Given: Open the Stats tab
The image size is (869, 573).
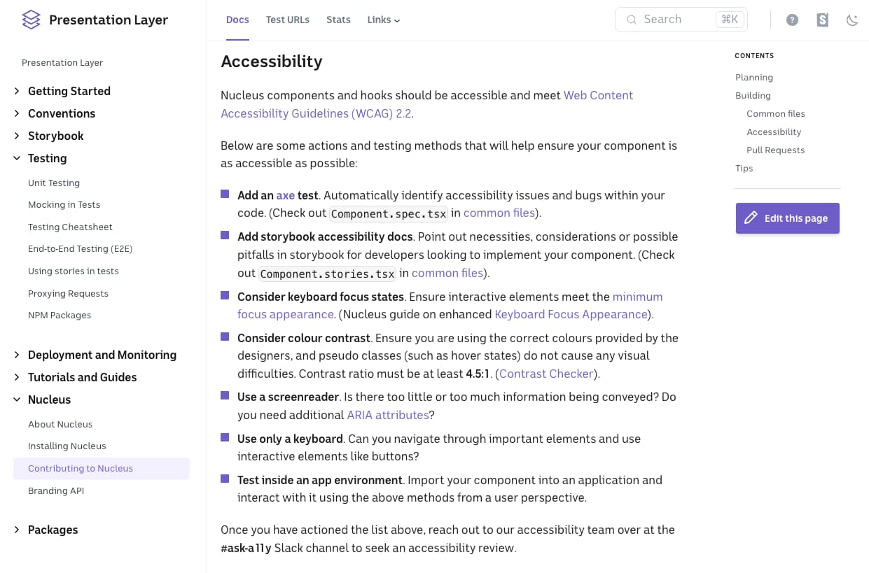Looking at the screenshot, I should (x=338, y=20).
